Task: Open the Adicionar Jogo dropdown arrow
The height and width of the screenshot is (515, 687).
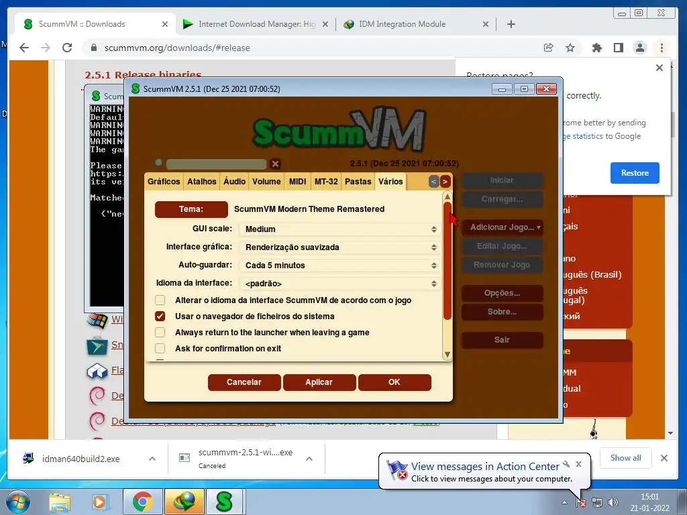Action: (x=539, y=227)
